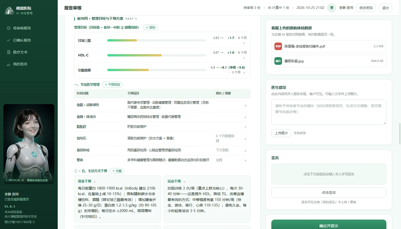Remove the 营养干预 card
The image size is (401, 229).
pos(95,182)
